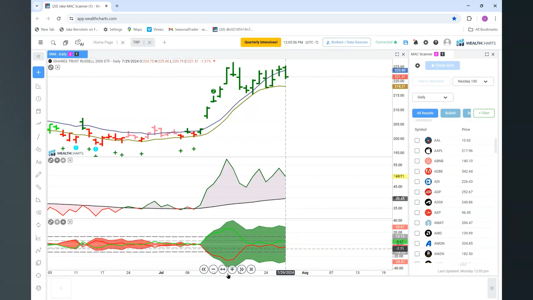The width and height of the screenshot is (533, 300).
Task: Open Brokers / Data Sources
Action: coord(347,42)
